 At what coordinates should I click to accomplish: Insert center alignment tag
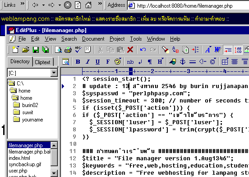235,62
